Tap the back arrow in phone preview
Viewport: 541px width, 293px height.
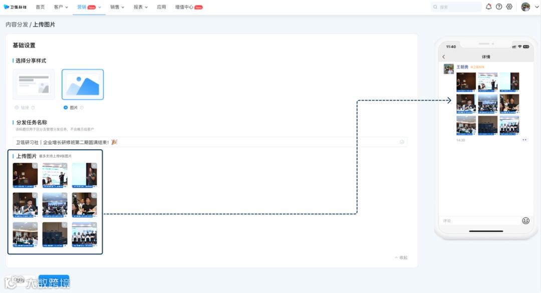pyautogui.click(x=444, y=57)
